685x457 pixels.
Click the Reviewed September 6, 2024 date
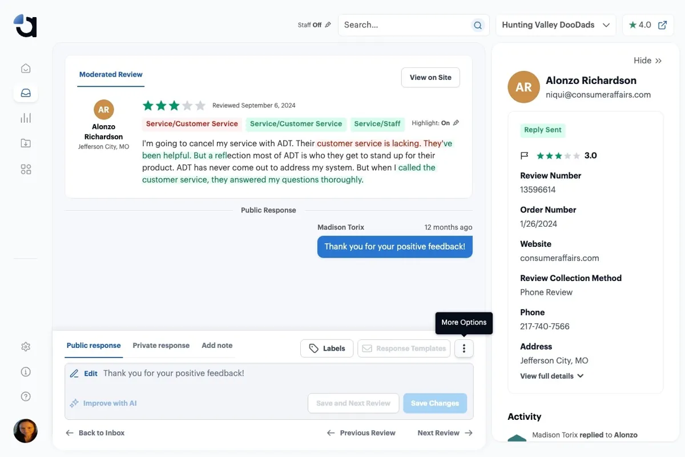(x=254, y=106)
